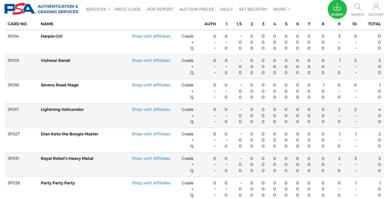Open the Set Registry page
The image size is (388, 199).
pos(253,9)
